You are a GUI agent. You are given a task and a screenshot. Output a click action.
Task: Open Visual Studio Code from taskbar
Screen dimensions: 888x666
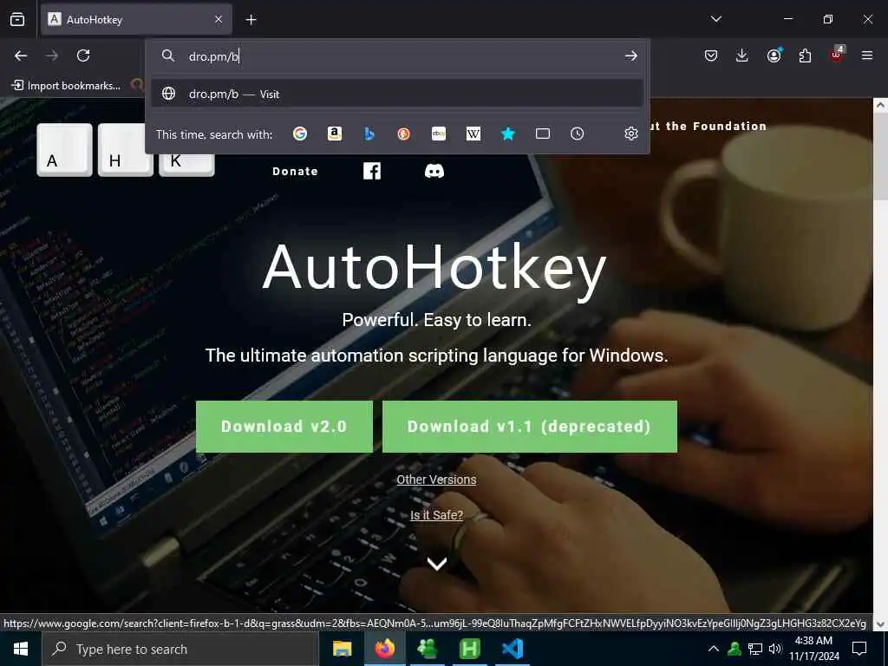click(x=513, y=649)
